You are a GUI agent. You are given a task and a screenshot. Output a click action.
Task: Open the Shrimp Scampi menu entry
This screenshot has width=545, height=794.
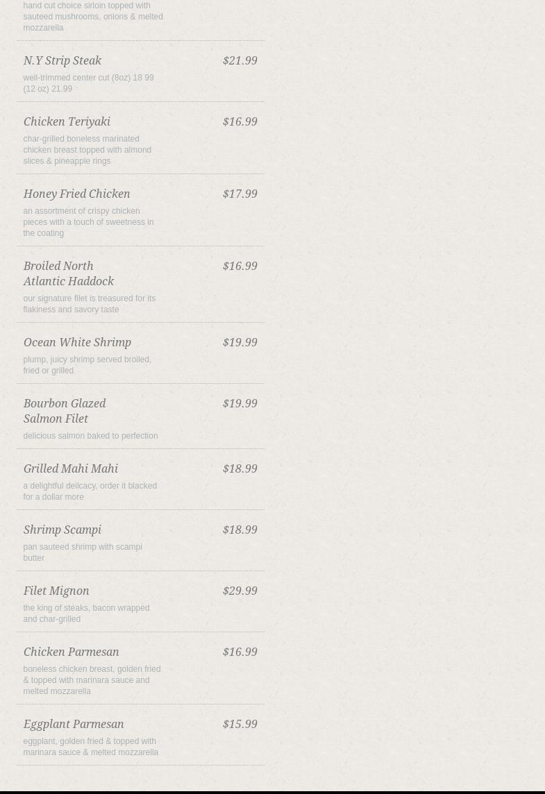[x=62, y=530]
